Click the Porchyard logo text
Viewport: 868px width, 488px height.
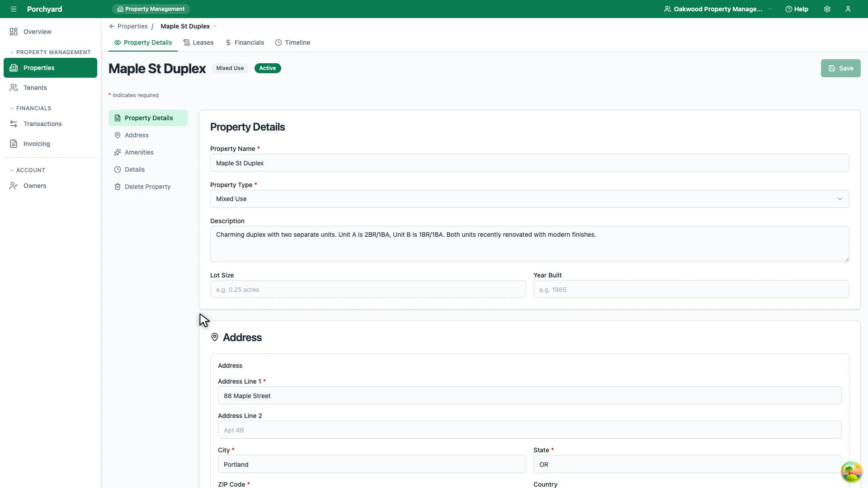44,9
